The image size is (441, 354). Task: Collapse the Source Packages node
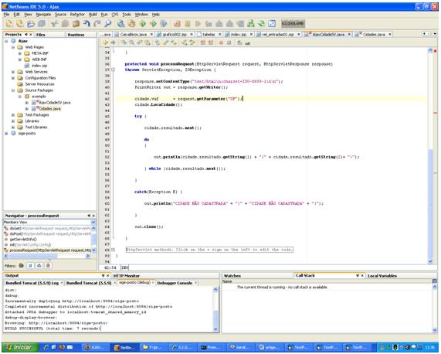13,90
